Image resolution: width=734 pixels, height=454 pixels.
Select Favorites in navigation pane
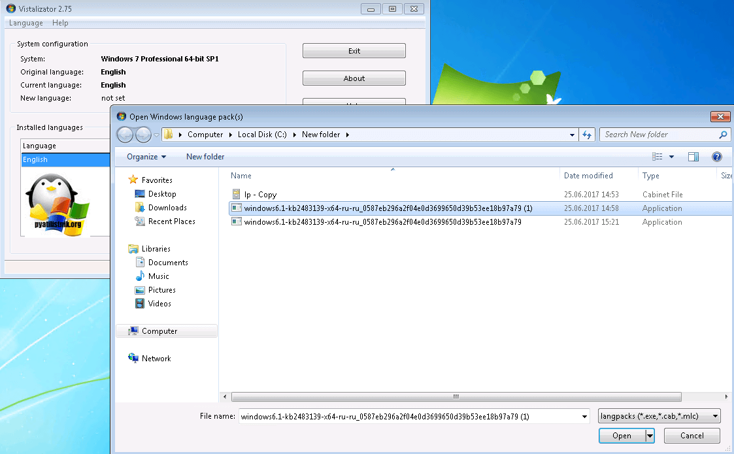(x=157, y=180)
